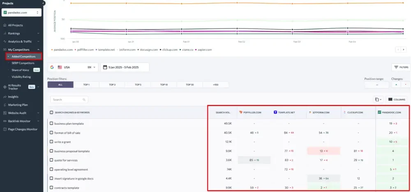Expand the Website Audit chevron
Viewport: 411px width, 192px height.
coord(38,113)
